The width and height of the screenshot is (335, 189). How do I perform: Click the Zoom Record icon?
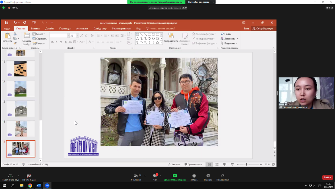194,176
